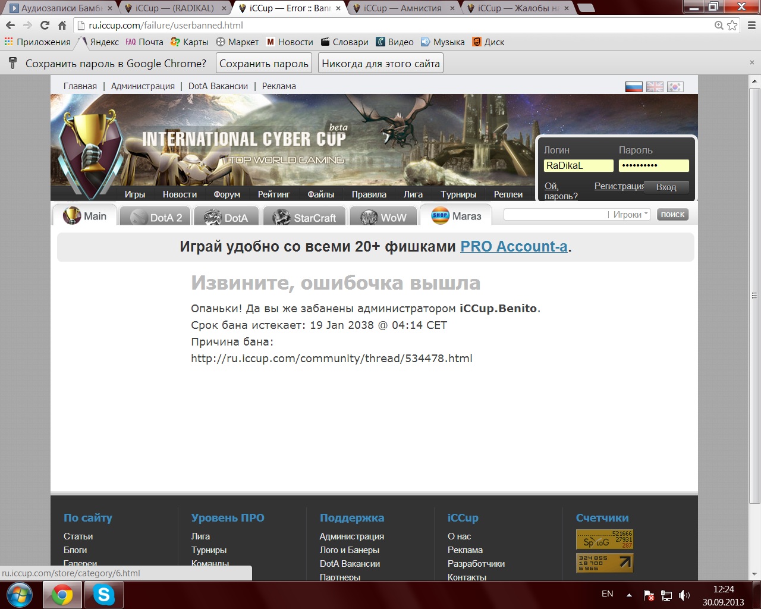Select the Korean flag language
The height and width of the screenshot is (609, 761).
coord(675,87)
